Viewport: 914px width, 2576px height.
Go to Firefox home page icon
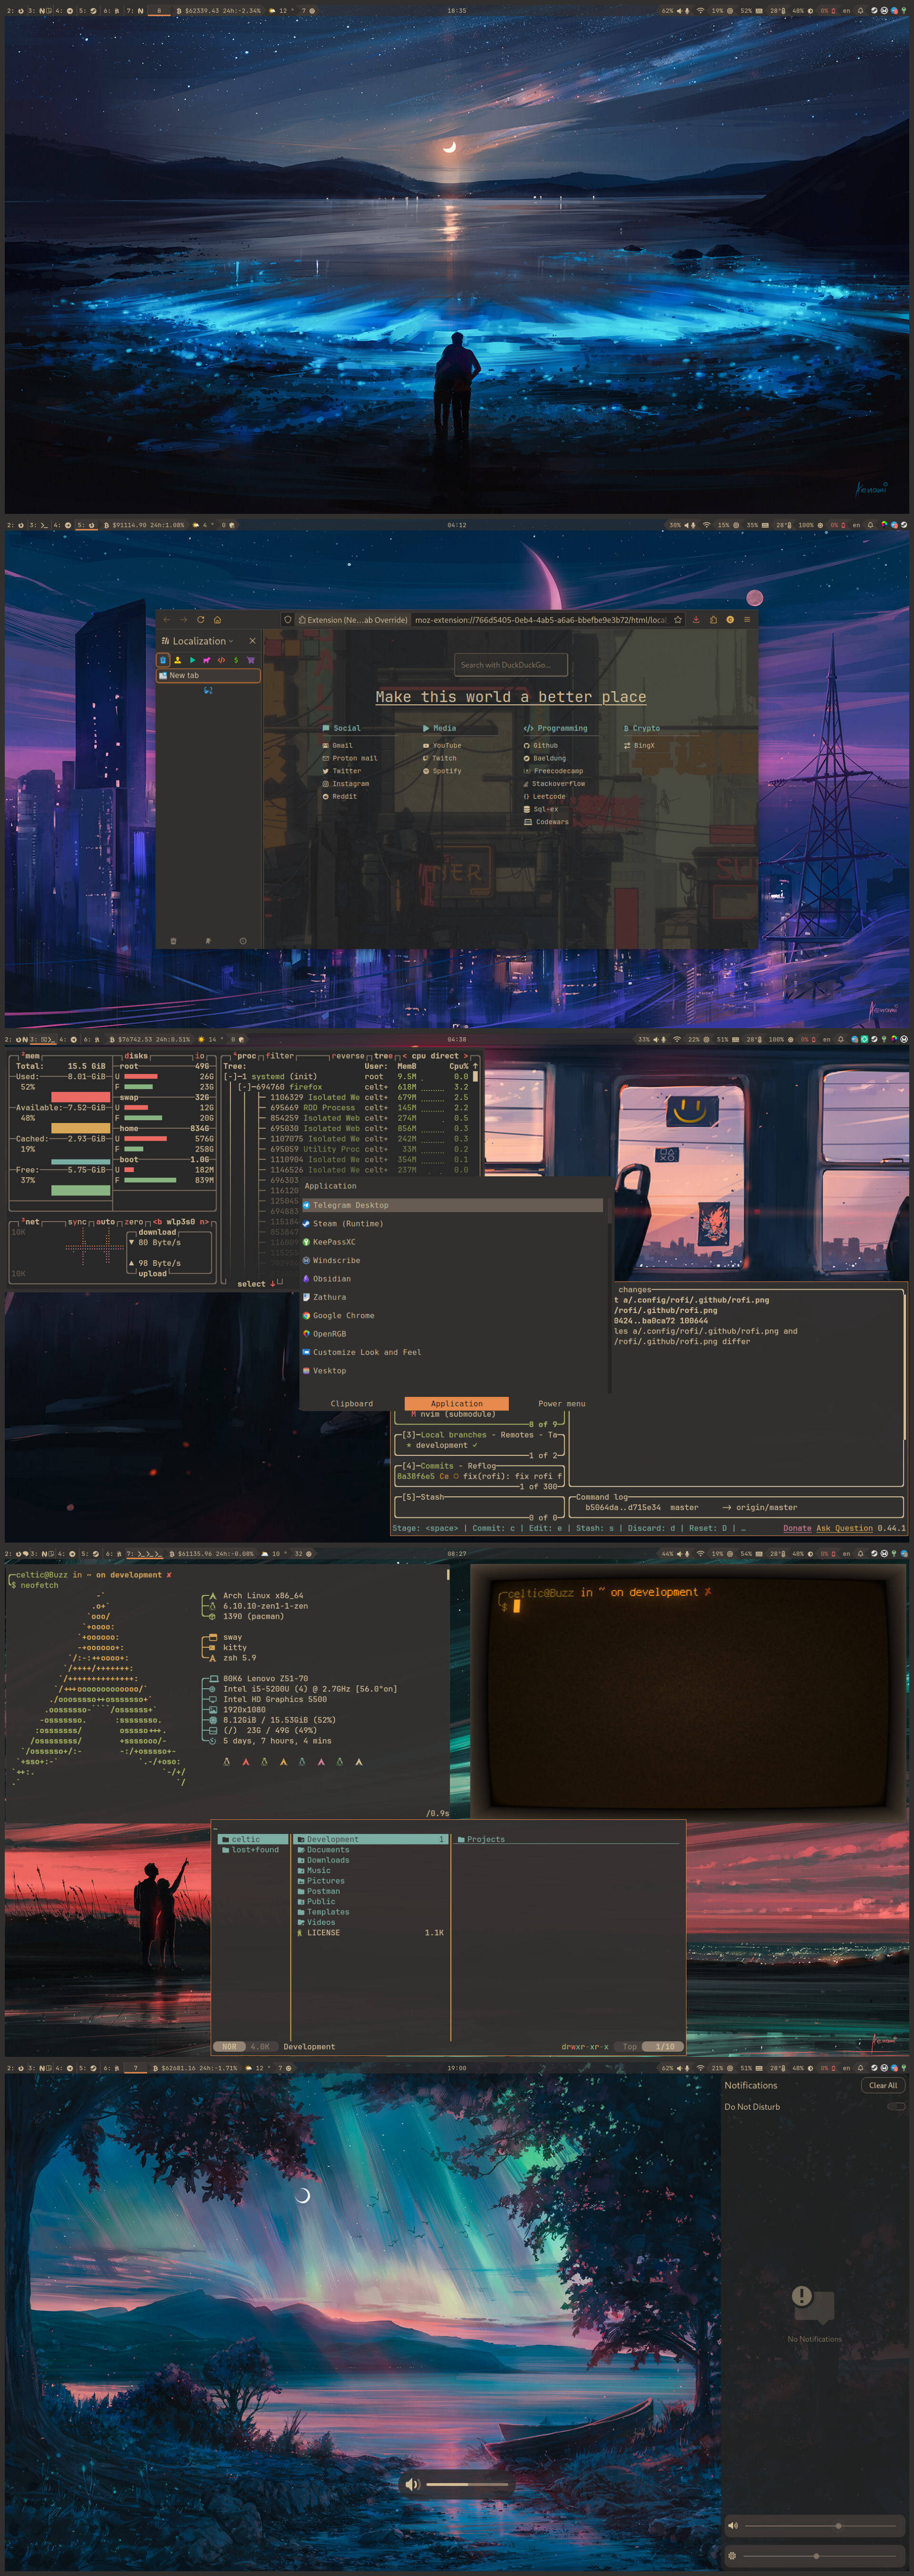point(217,619)
